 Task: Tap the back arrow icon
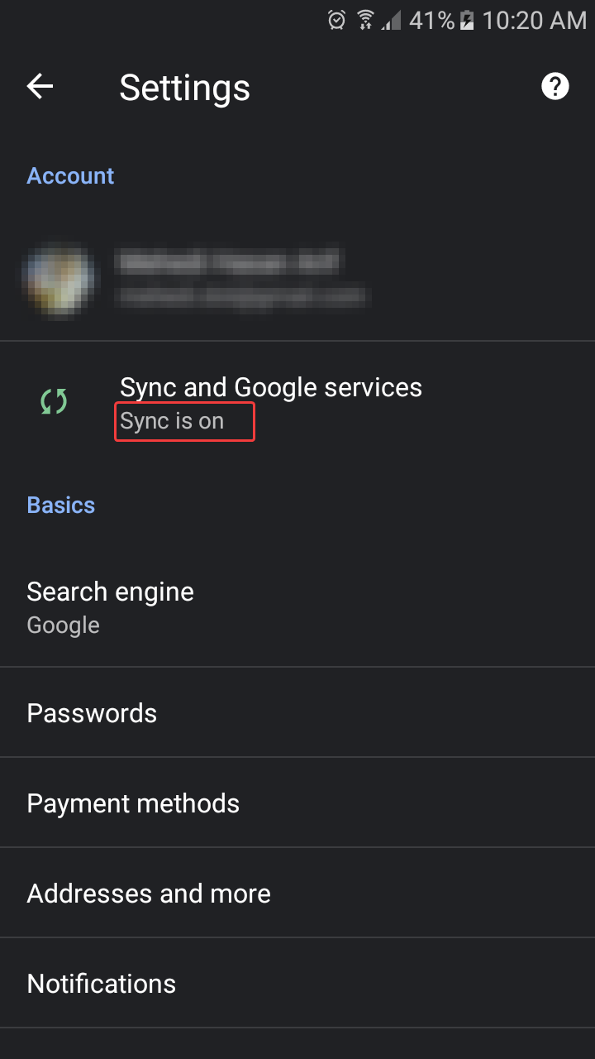coord(40,86)
